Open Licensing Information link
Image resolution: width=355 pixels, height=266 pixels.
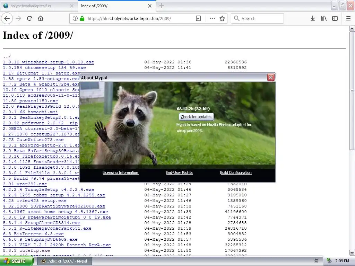pos(120,172)
